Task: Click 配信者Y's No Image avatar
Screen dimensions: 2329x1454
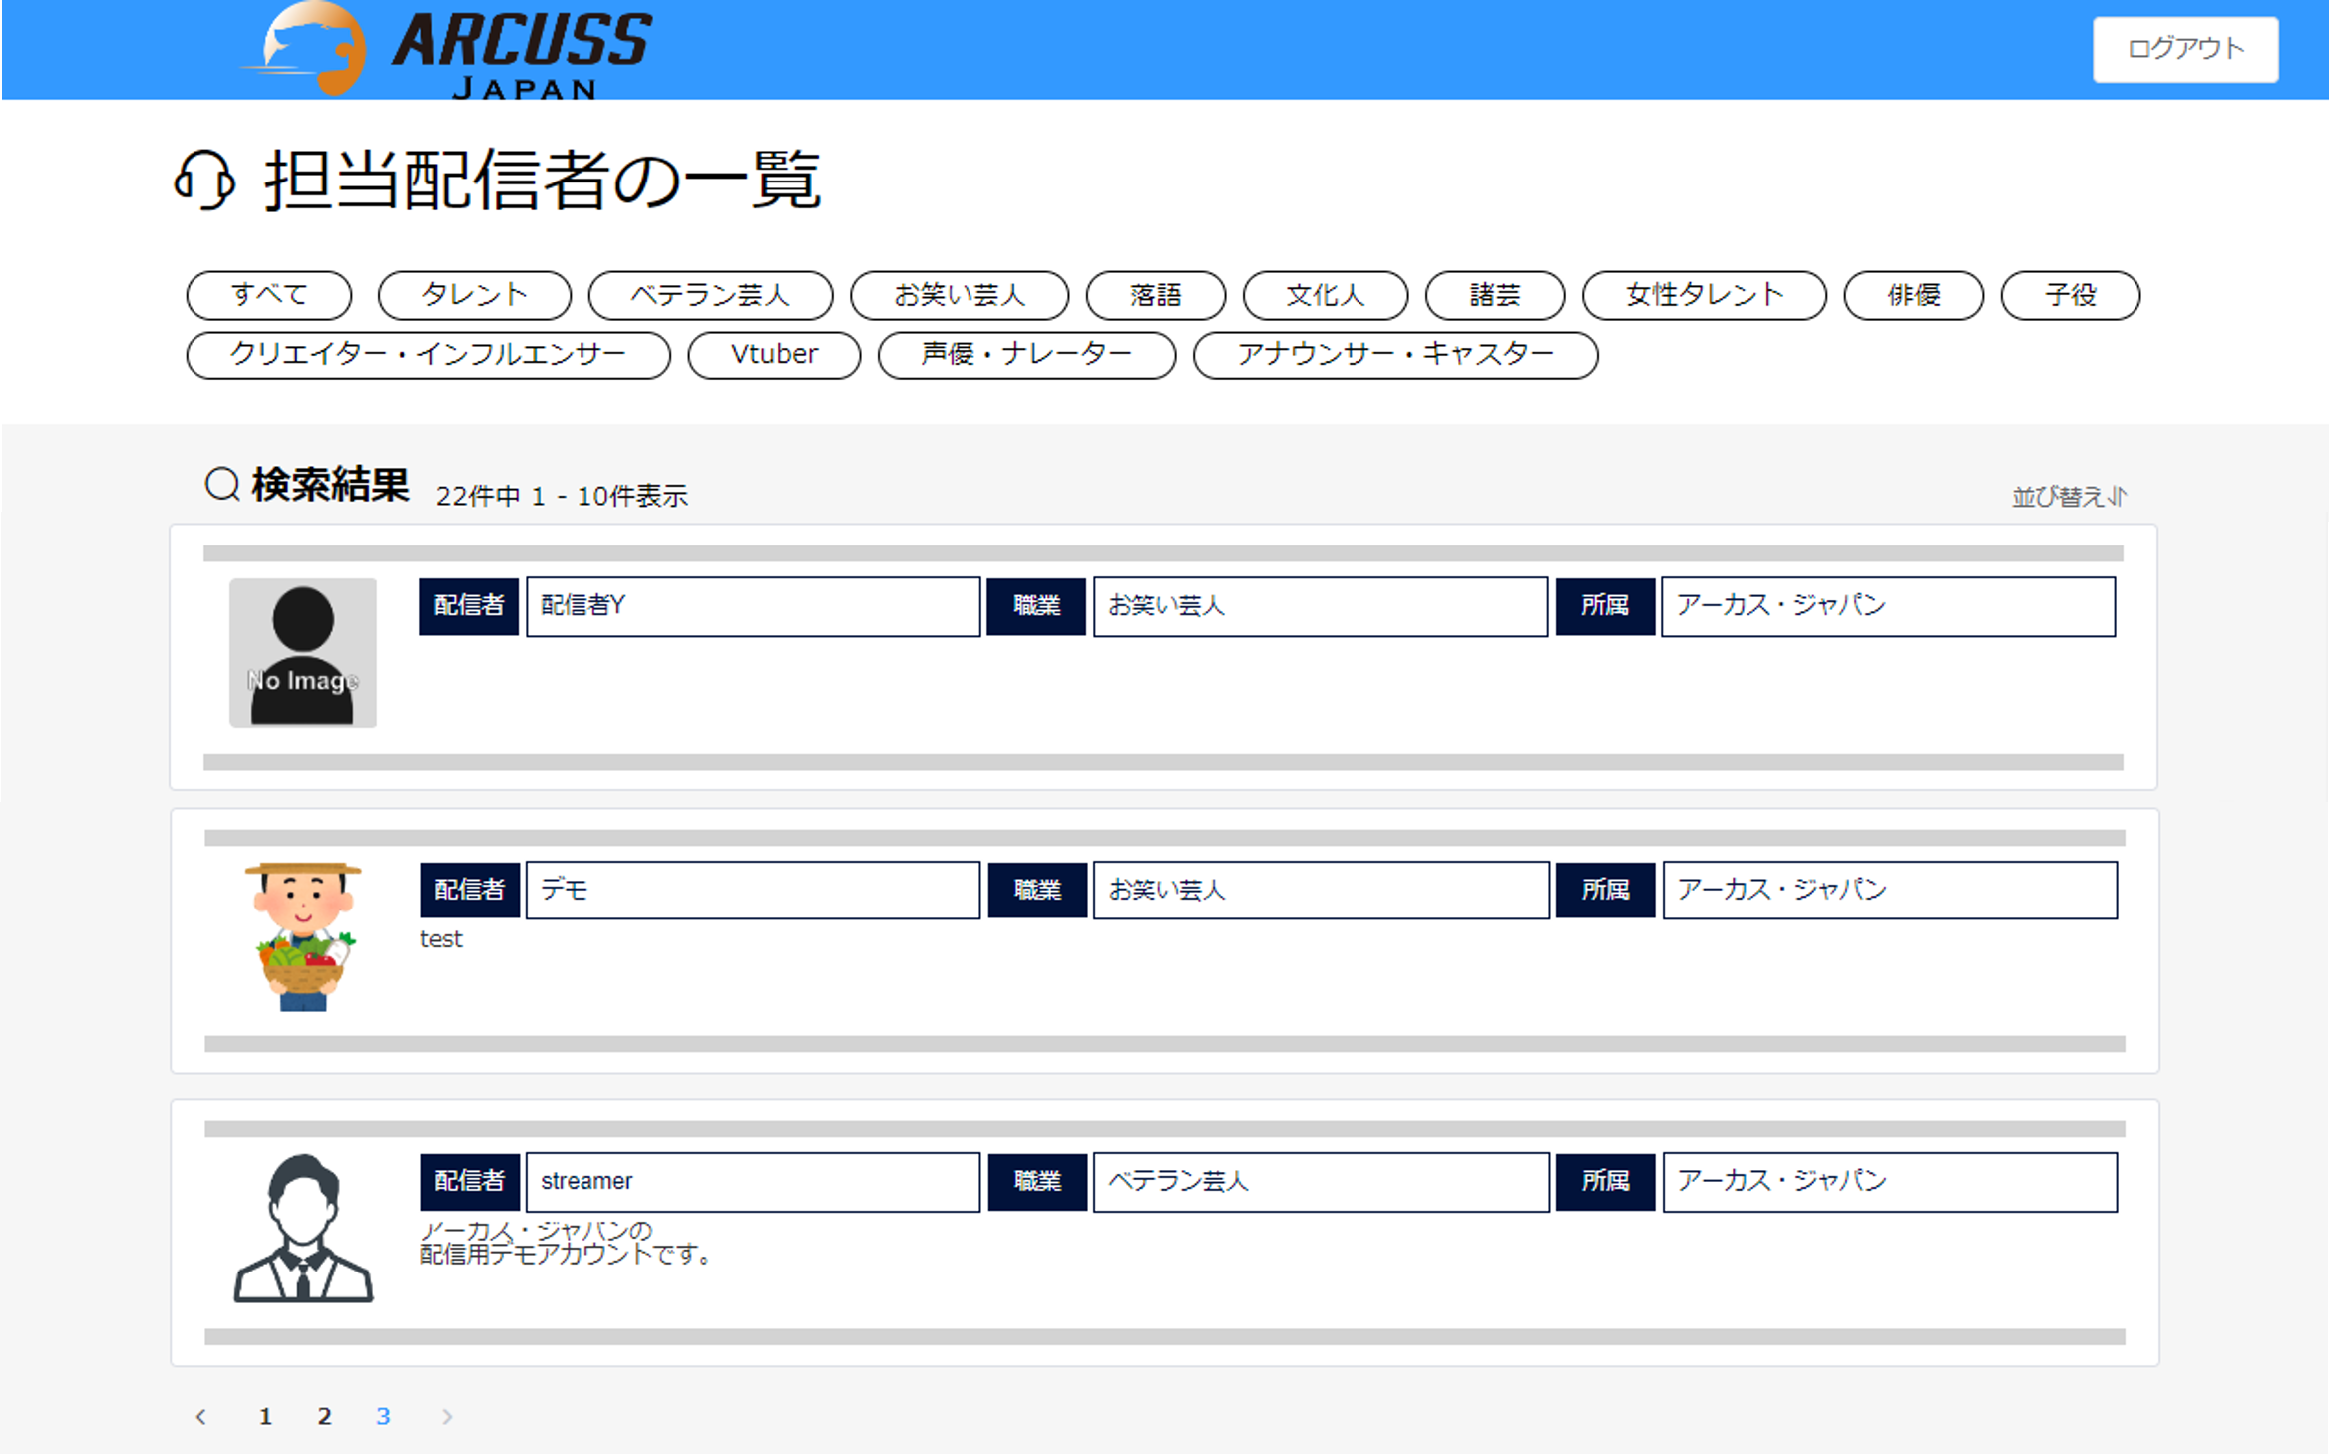Action: point(303,652)
